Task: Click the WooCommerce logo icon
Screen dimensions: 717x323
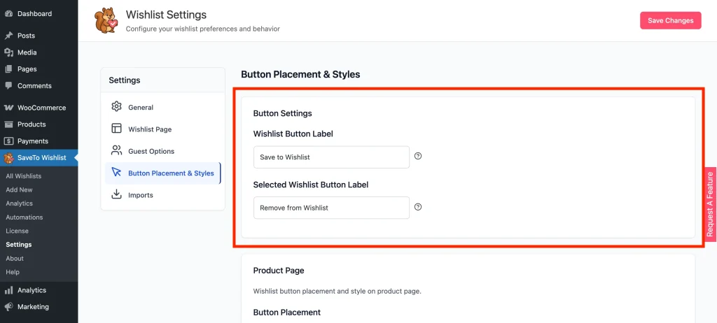Action: coord(8,108)
